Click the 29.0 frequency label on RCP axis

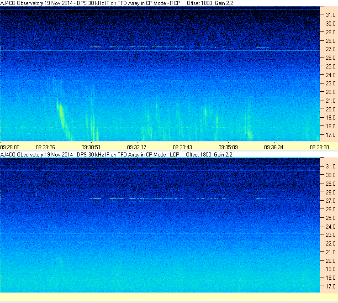[330, 32]
